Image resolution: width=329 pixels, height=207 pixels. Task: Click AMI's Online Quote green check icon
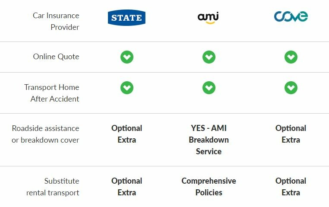pos(209,57)
